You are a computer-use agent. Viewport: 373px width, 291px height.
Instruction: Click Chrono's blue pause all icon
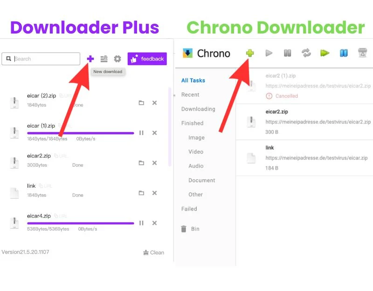click(344, 53)
